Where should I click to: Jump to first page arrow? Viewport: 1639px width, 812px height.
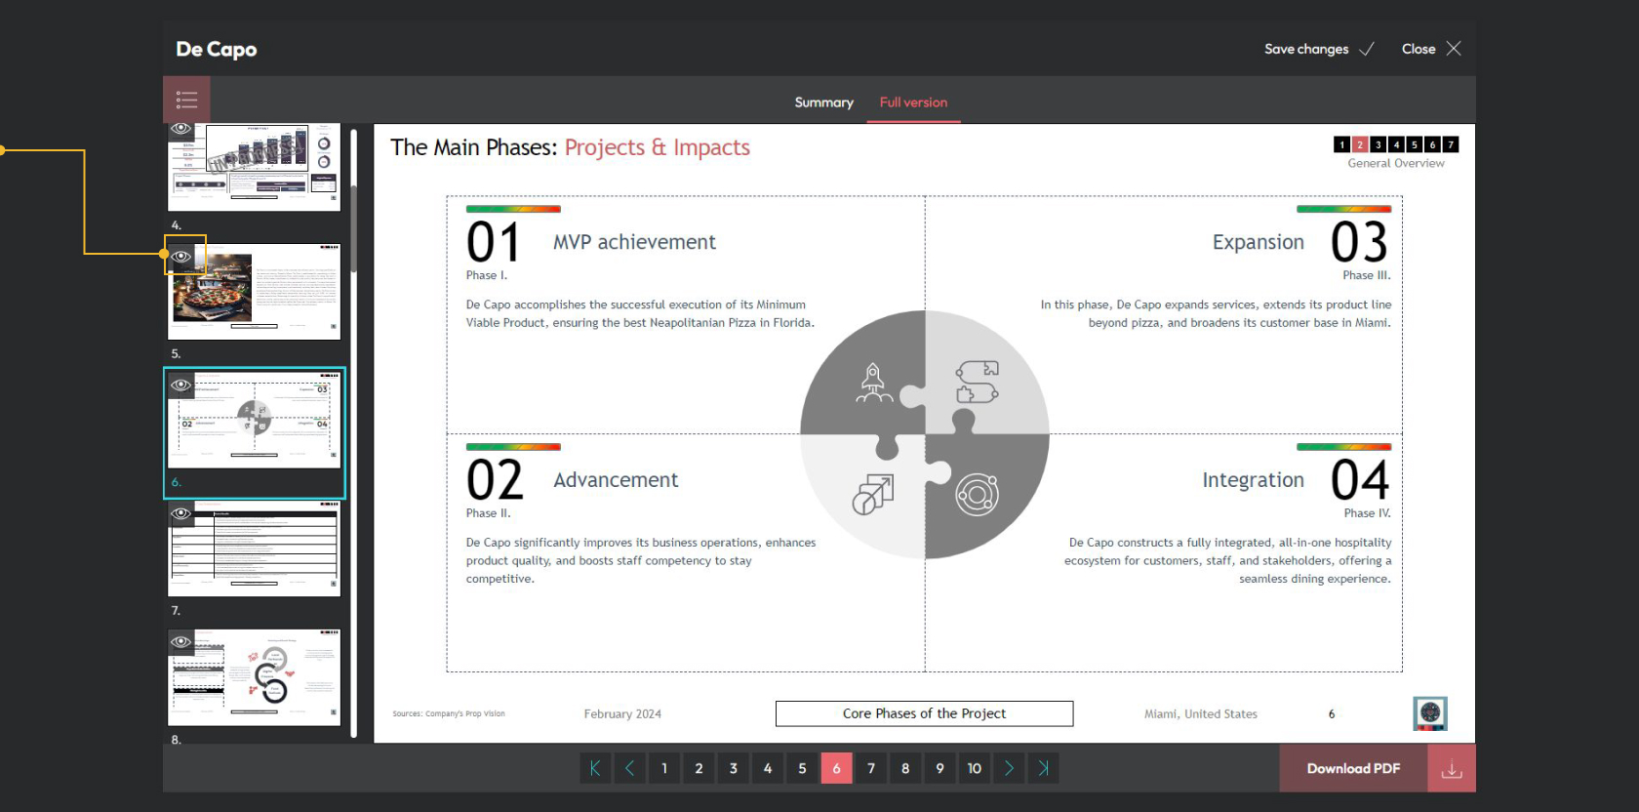pos(595,768)
